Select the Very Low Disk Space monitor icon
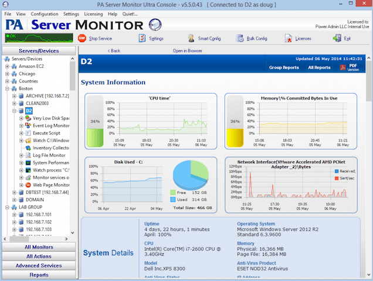Viewport: 373px width, 281px height. [x=28, y=118]
